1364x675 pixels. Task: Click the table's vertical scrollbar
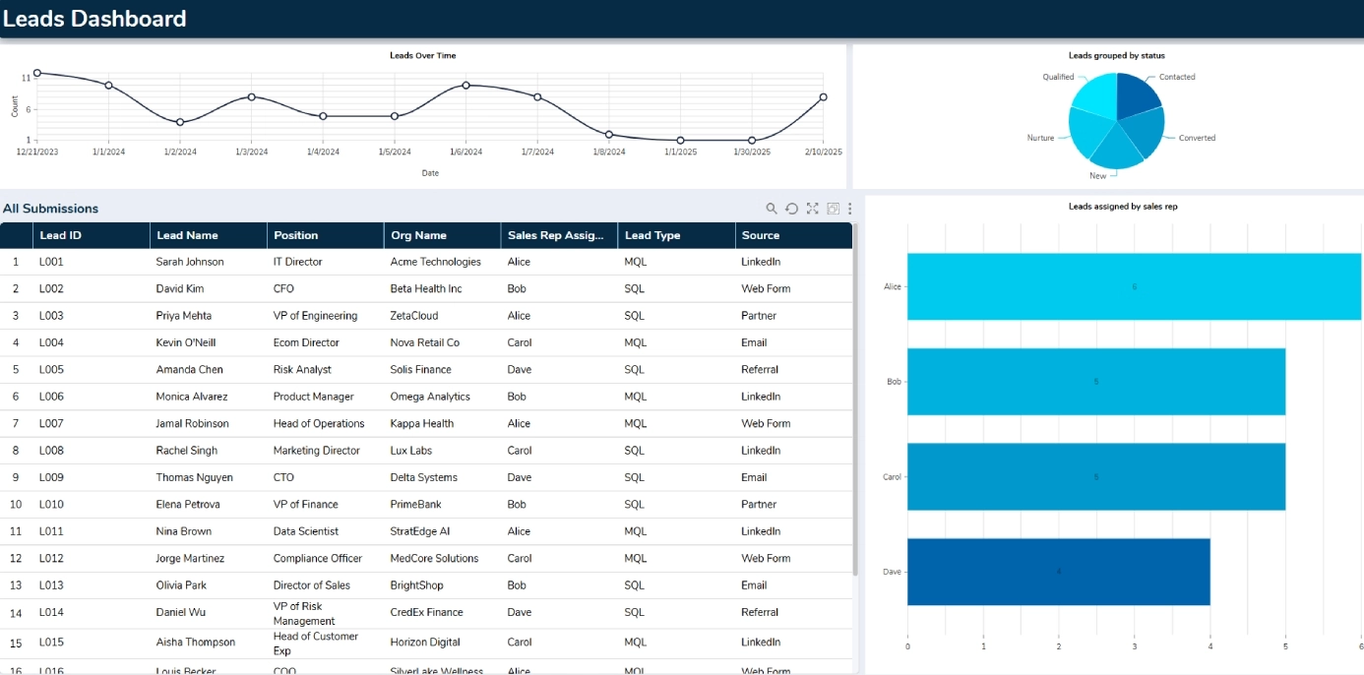(854, 394)
